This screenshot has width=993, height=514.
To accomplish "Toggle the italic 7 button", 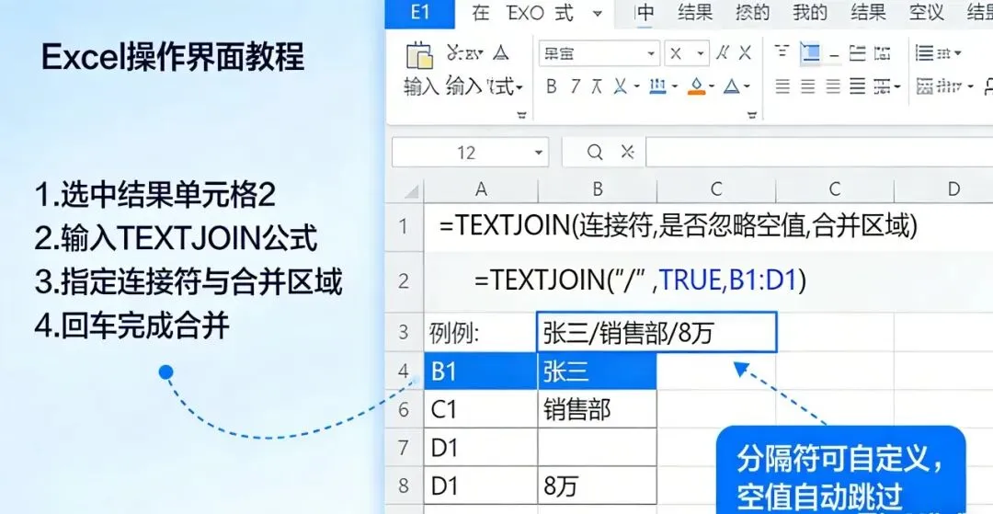I will pyautogui.click(x=575, y=86).
